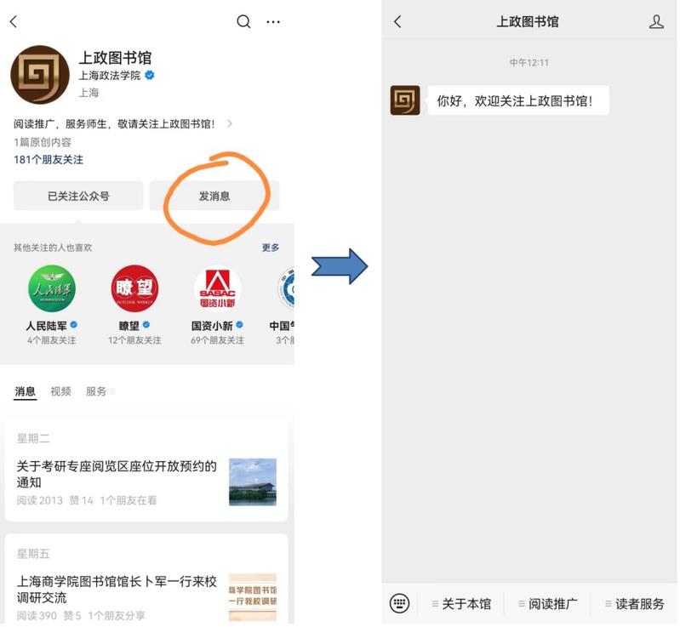This screenshot has height=627, width=680.
Task: Tap the chat title 上政图书馆
Action: tap(528, 21)
